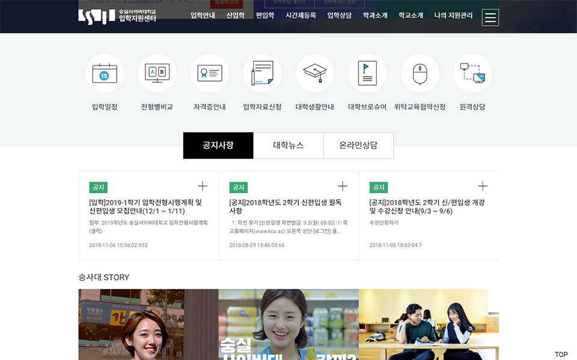Click the 대학생활안내 graduation cap icon
The height and width of the screenshot is (360, 577).
click(314, 73)
